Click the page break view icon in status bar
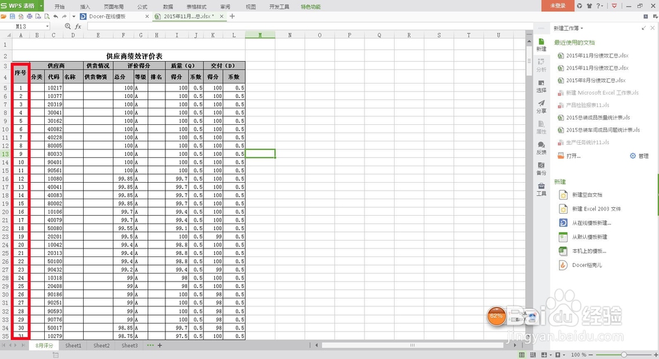The height and width of the screenshot is (359, 659). pos(533,355)
